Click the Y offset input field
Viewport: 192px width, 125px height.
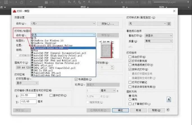28,102
